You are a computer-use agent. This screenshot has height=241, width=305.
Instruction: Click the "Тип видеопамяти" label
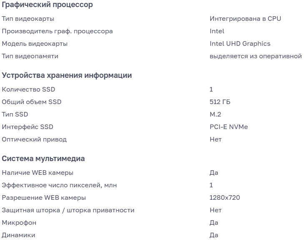[x=30, y=56]
